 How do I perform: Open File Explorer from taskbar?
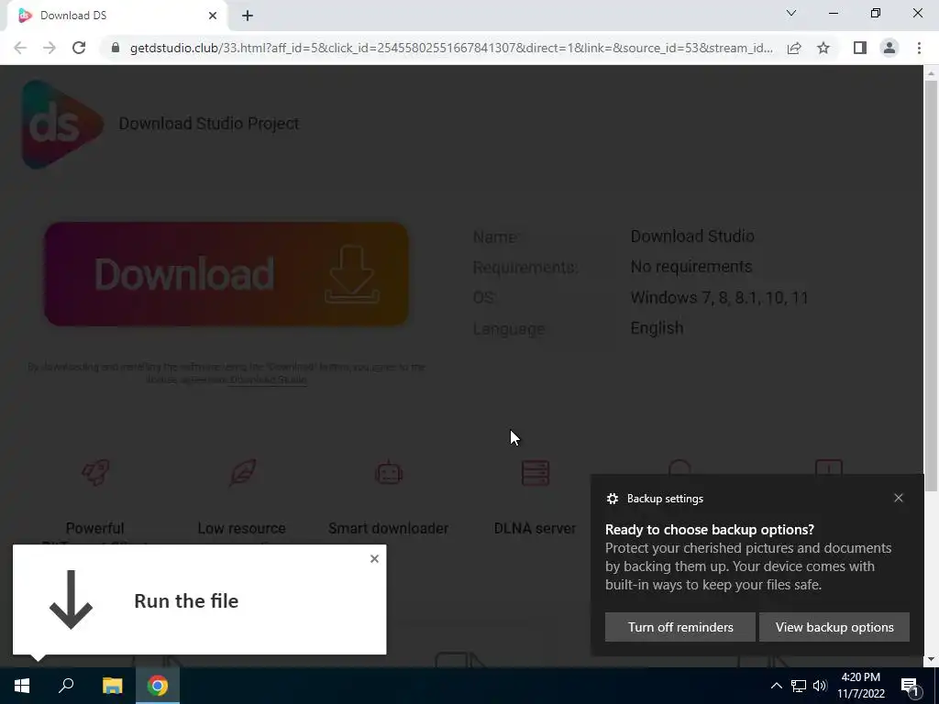112,686
